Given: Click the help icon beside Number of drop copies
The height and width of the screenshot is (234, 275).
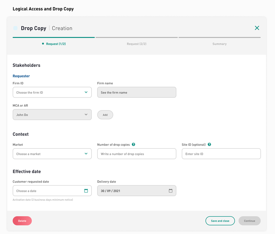Looking at the screenshot, I should click(x=133, y=144).
